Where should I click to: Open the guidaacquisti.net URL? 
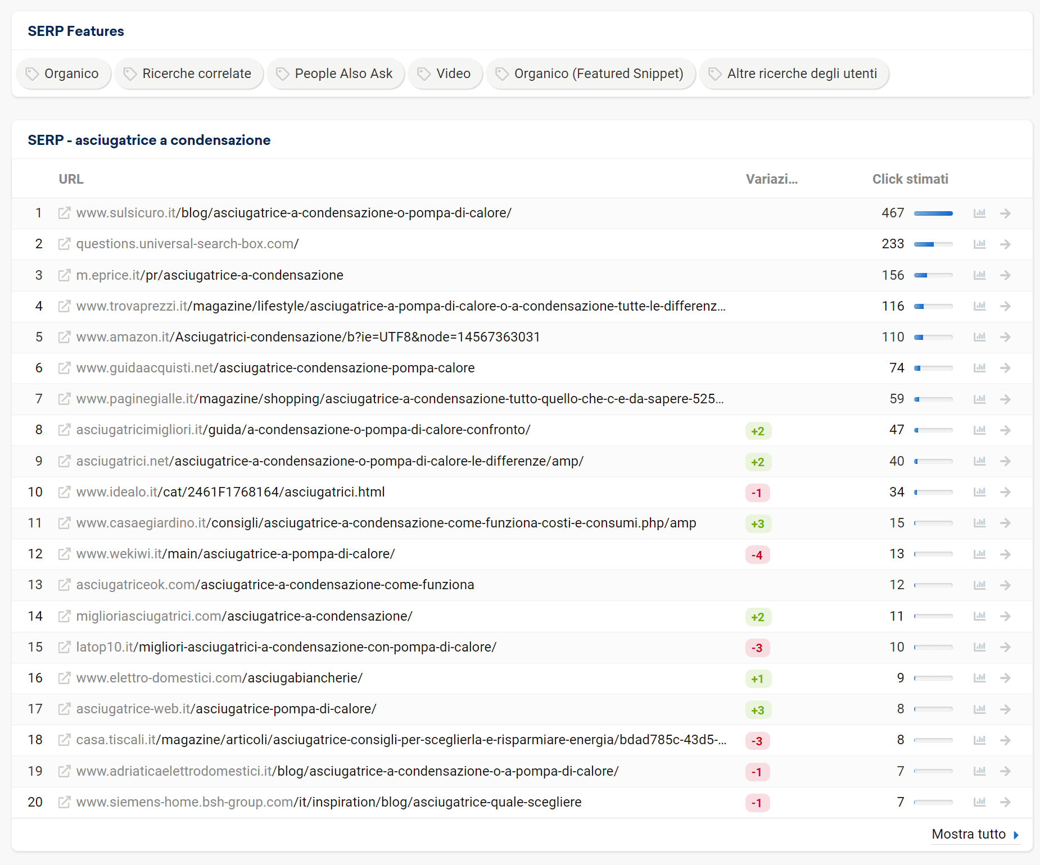(275, 368)
